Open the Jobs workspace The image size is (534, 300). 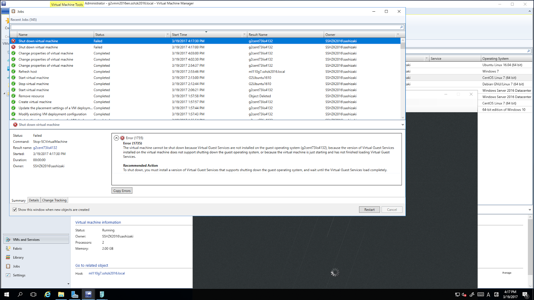tap(15, 266)
